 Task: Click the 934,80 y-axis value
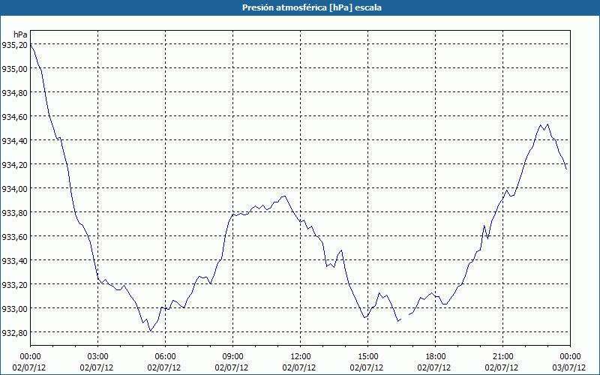(14, 93)
